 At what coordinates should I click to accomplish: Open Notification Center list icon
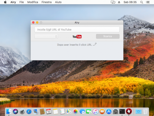[148, 2]
